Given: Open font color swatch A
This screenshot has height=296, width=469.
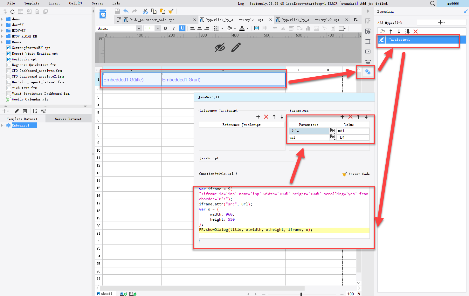Looking at the screenshot, I should coord(242,28).
